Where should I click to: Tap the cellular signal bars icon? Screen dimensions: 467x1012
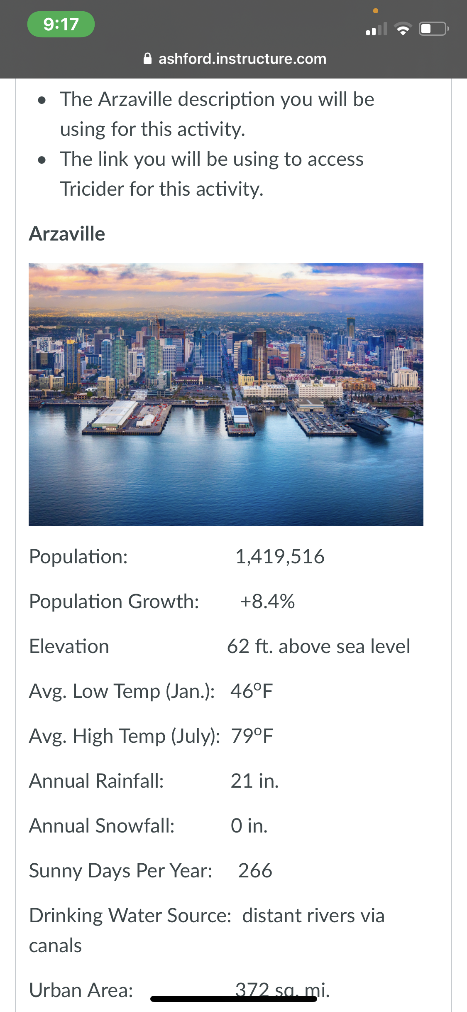[377, 29]
